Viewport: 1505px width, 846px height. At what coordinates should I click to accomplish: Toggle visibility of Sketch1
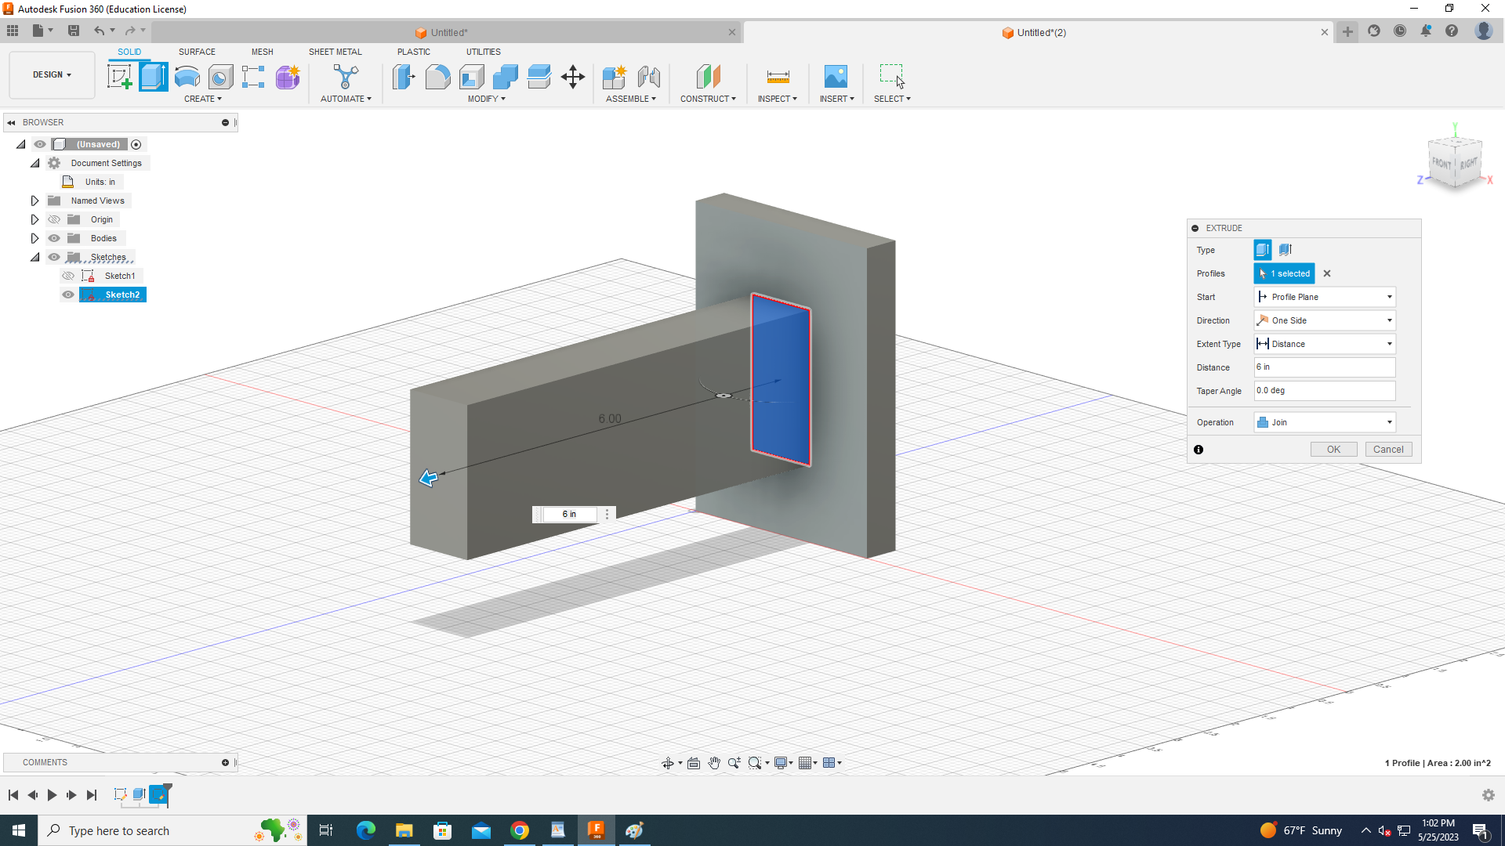click(x=68, y=276)
